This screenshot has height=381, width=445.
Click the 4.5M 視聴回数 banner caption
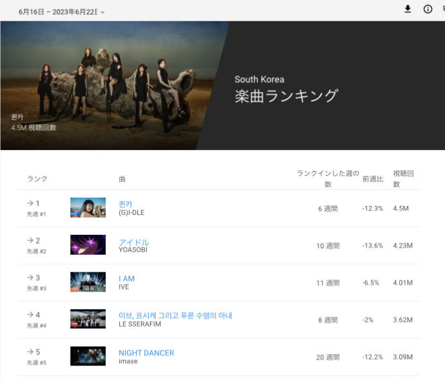coord(33,127)
